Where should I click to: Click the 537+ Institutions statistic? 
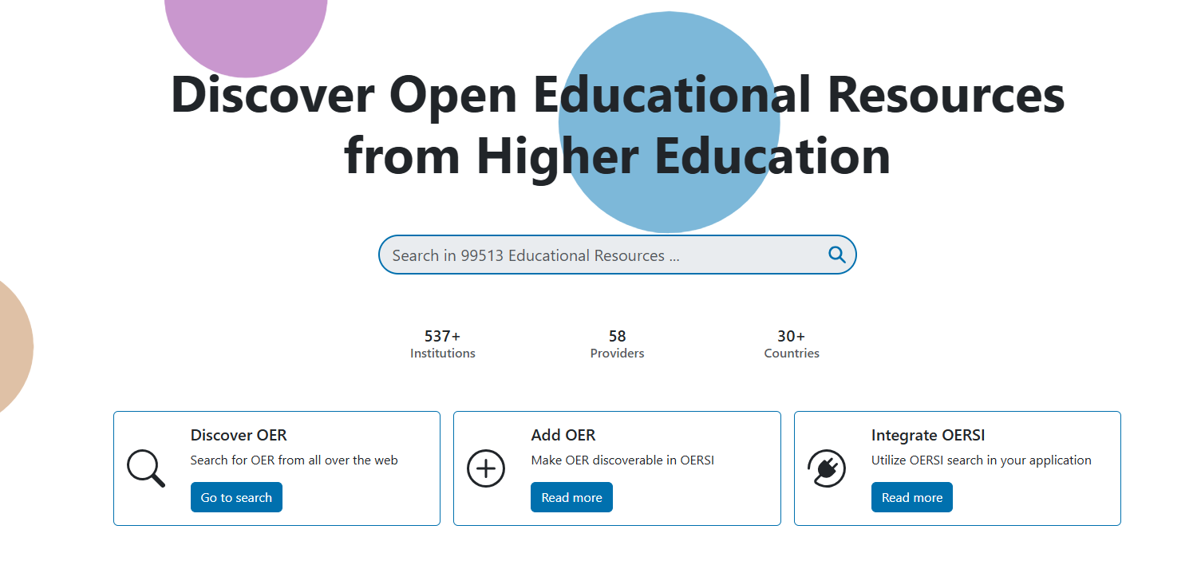pyautogui.click(x=442, y=344)
